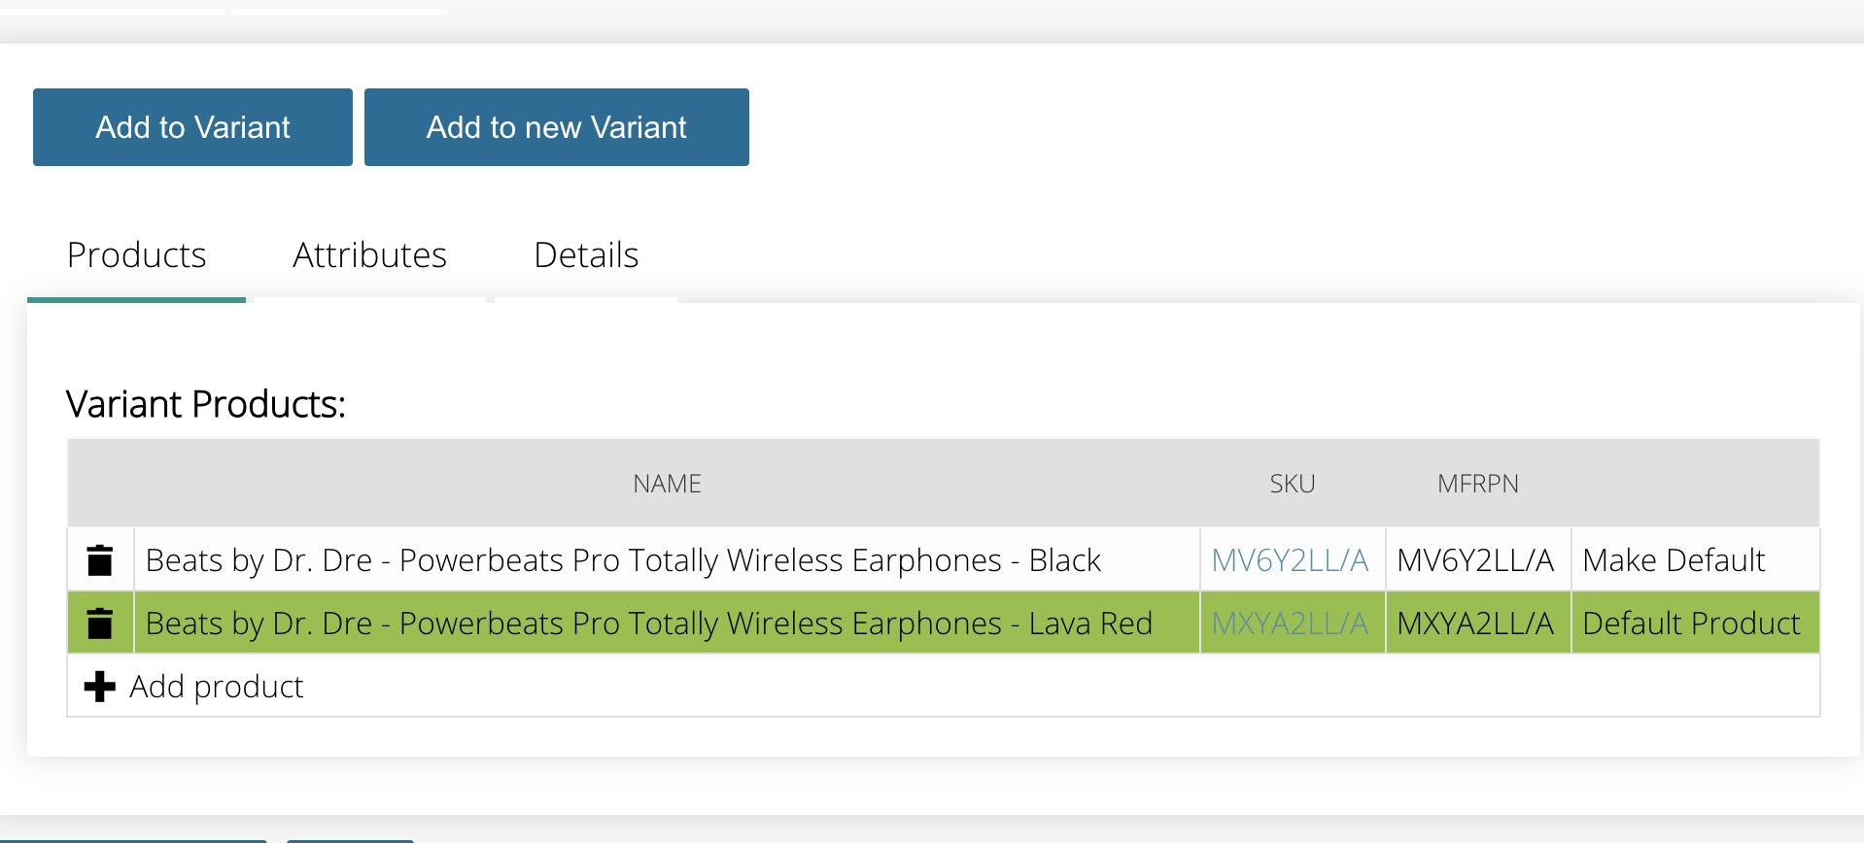Click the NAME column header
The height and width of the screenshot is (843, 1864).
(x=667, y=484)
